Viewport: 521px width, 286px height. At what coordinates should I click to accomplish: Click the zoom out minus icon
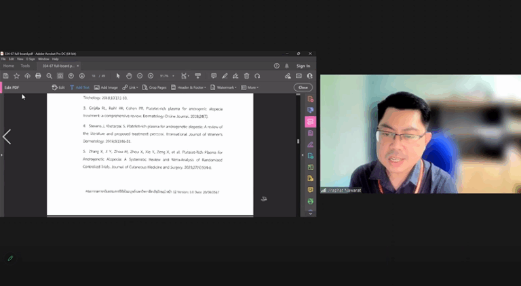click(x=140, y=76)
